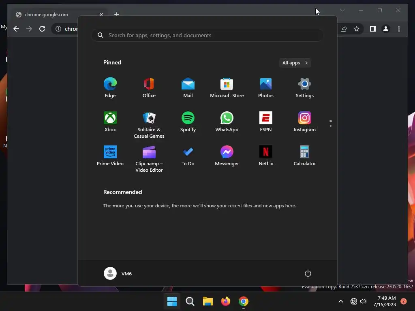Launch the Photos app
This screenshot has height=311, width=415.
266,88
